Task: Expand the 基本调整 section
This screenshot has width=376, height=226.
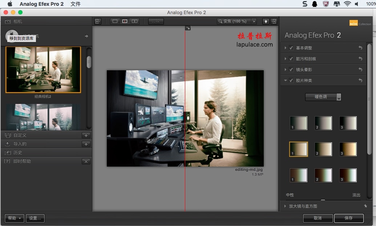Action: (285, 48)
